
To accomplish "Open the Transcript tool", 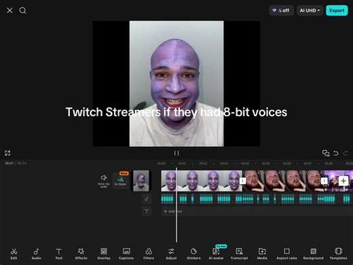I will click(239, 253).
